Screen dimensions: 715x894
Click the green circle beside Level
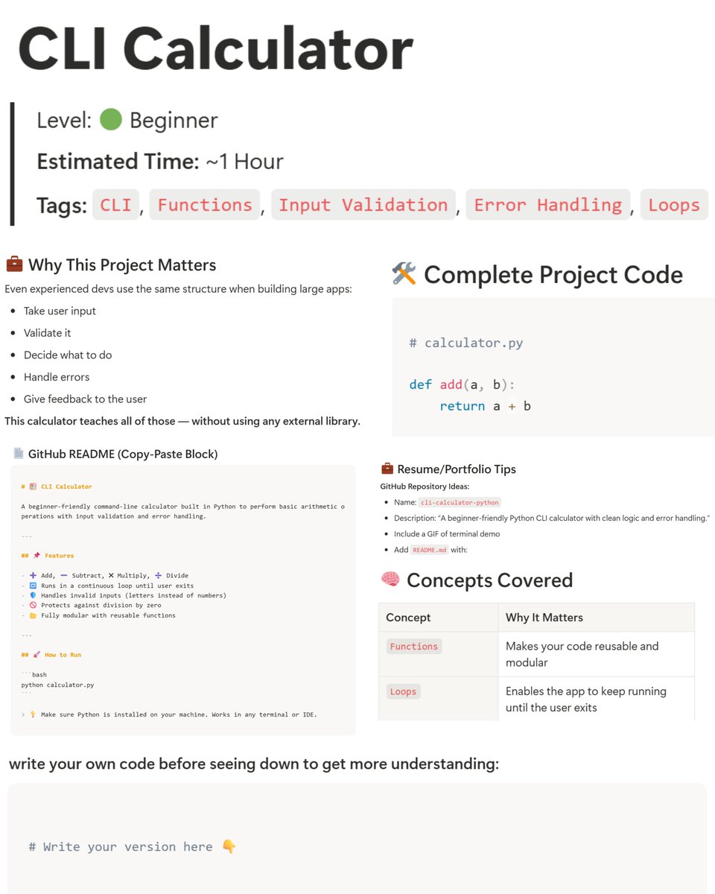pyautogui.click(x=110, y=119)
